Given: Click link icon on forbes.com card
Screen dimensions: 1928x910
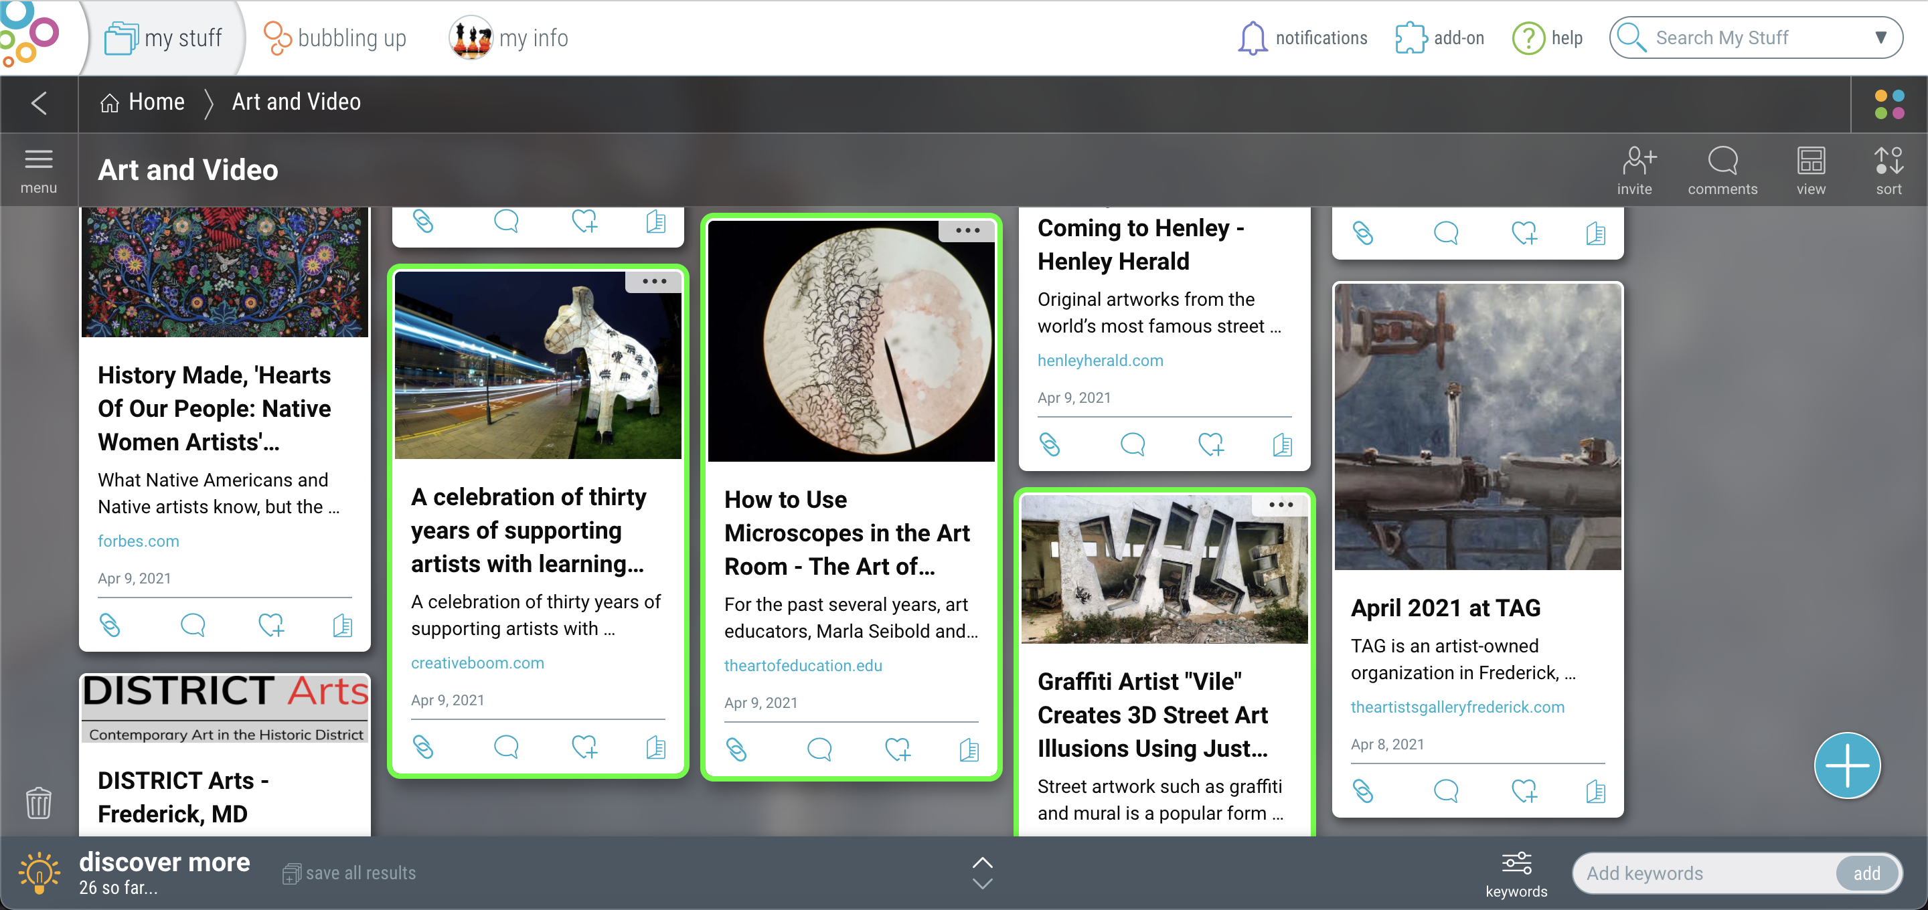Looking at the screenshot, I should [x=110, y=624].
